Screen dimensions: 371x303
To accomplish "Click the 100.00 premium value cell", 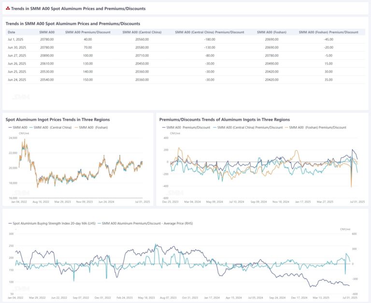I will pos(88,56).
